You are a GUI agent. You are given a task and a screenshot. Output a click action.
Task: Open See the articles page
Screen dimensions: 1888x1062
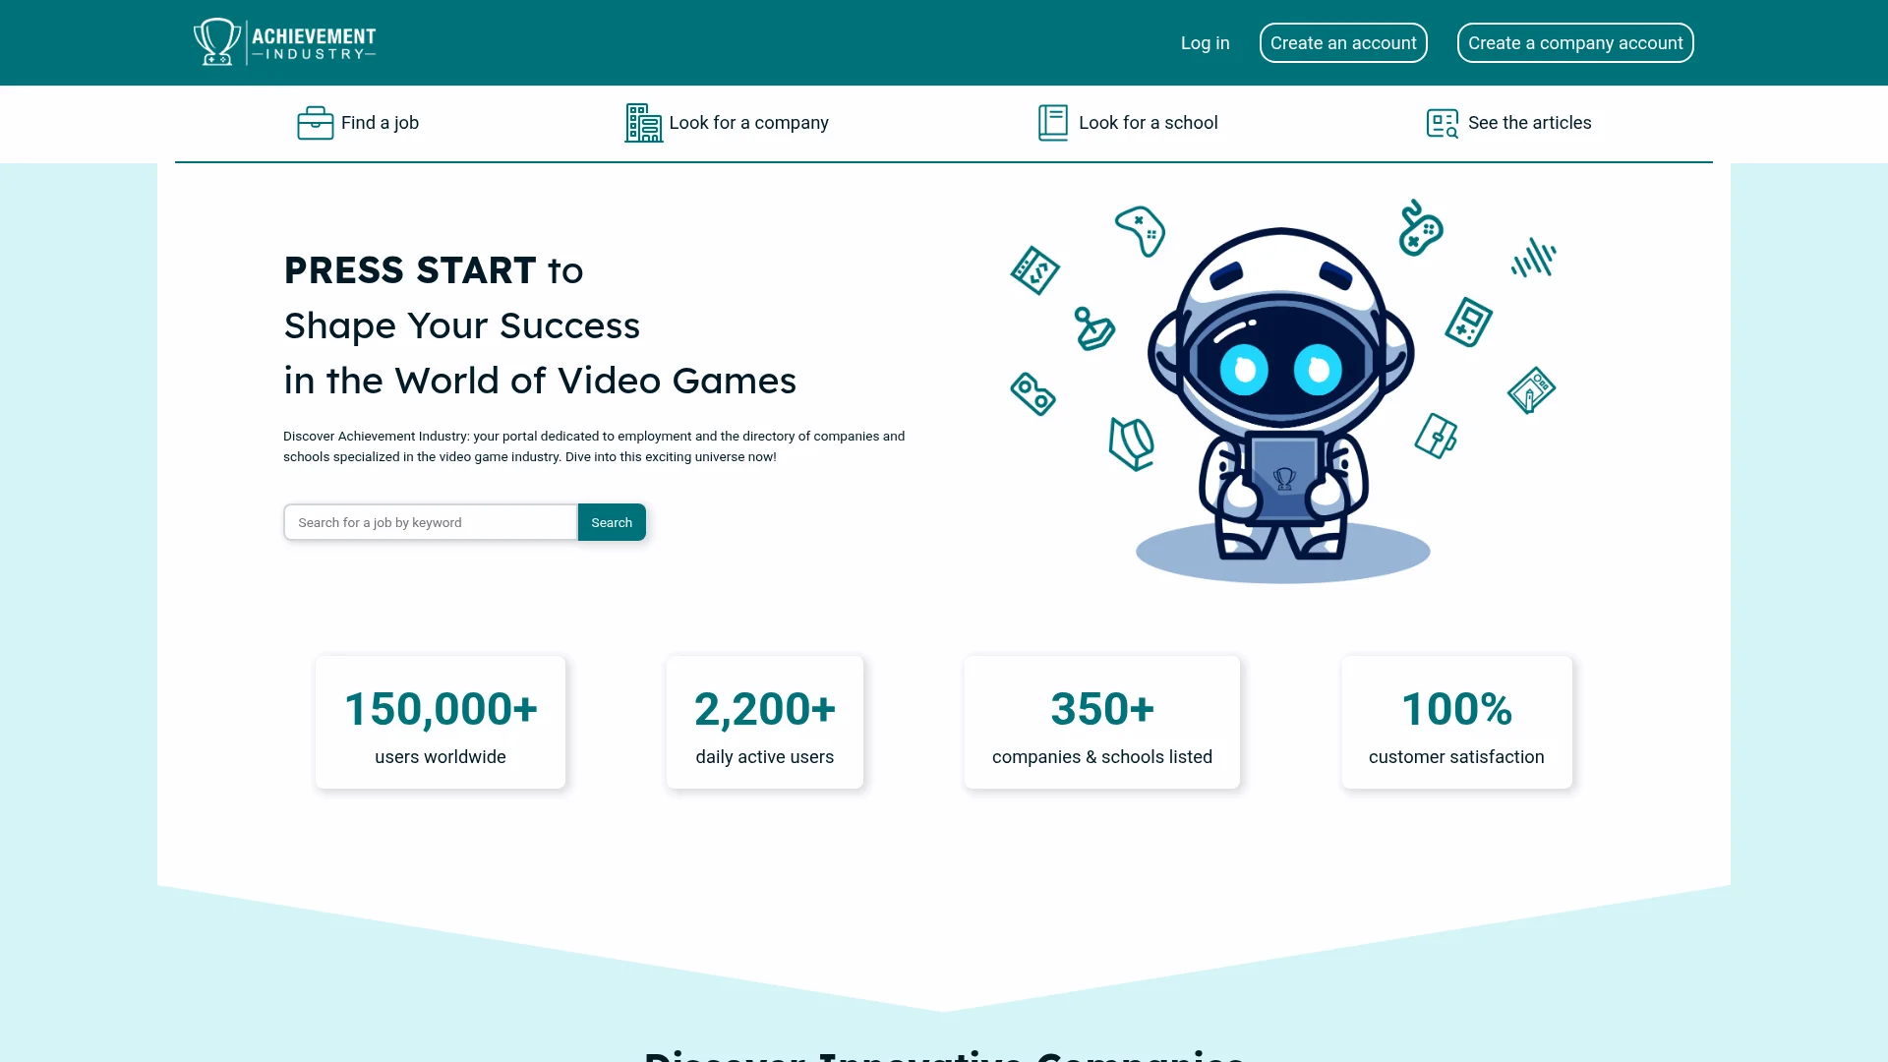[x=1529, y=123]
